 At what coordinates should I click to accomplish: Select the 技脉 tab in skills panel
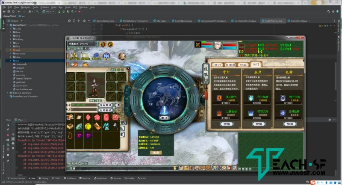click(x=243, y=65)
